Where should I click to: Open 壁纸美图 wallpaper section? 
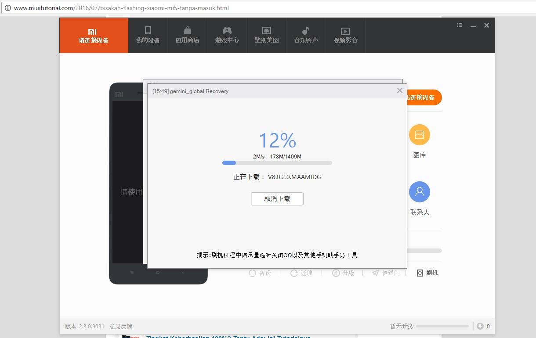(267, 35)
